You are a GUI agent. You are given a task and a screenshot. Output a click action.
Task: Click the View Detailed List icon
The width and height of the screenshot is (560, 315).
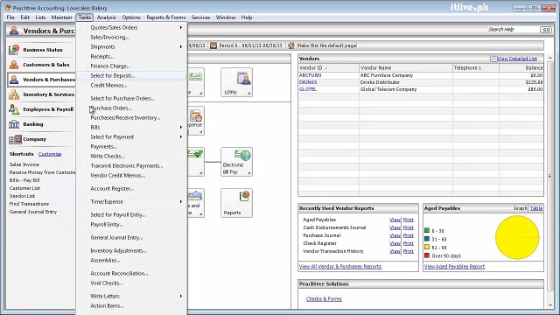(493, 59)
